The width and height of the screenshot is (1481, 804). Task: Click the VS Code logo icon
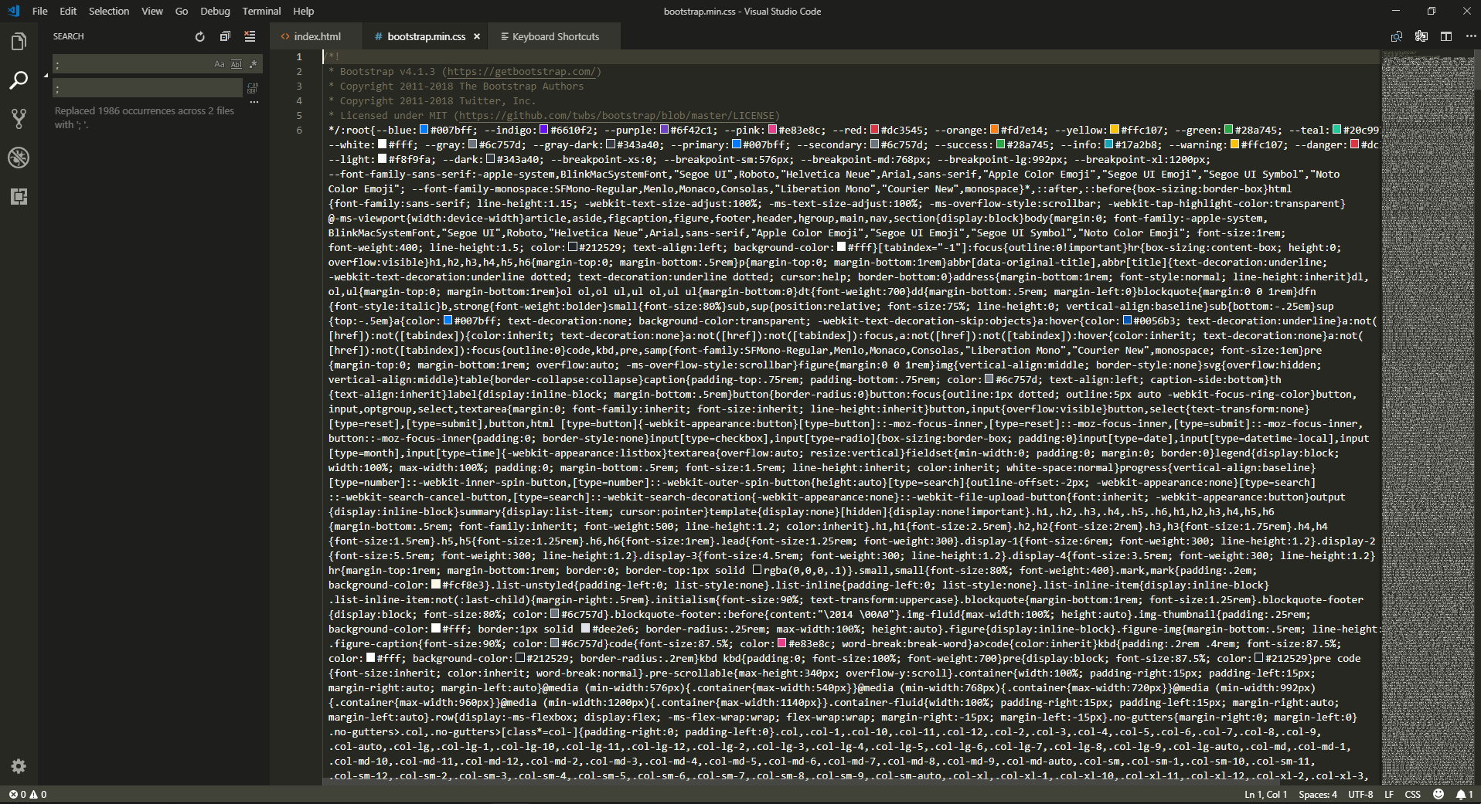[x=13, y=11]
